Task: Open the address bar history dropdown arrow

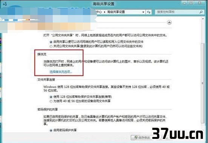Action: (143, 12)
